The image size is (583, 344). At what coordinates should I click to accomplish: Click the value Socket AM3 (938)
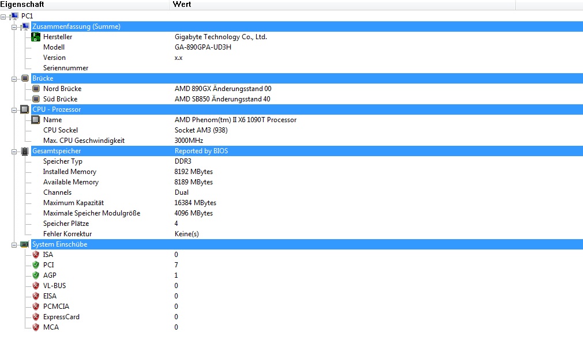click(x=201, y=130)
